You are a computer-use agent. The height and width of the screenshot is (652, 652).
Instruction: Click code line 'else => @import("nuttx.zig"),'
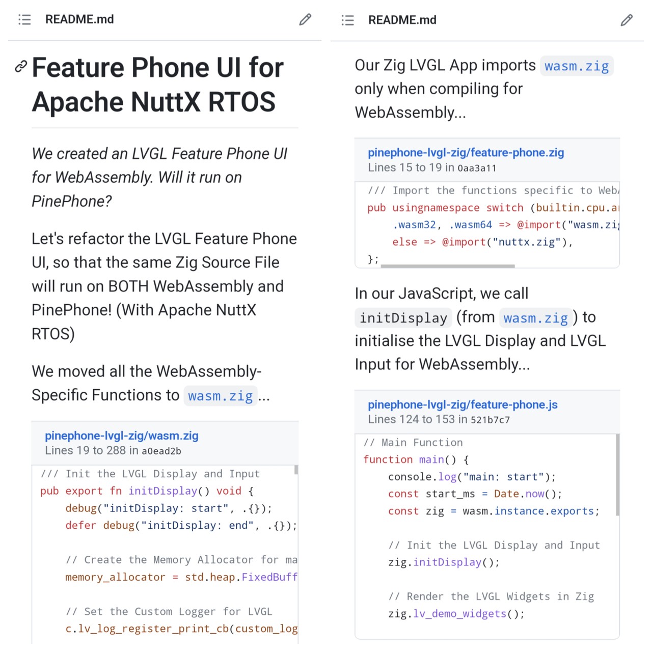click(482, 242)
